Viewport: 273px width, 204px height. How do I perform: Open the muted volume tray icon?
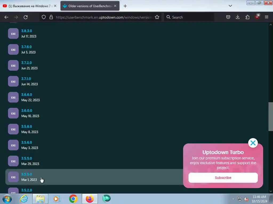246,199
